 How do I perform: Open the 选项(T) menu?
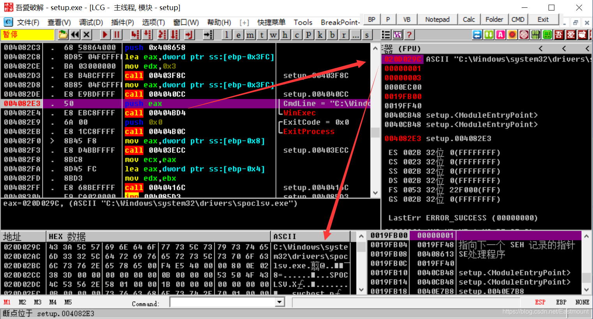point(154,23)
